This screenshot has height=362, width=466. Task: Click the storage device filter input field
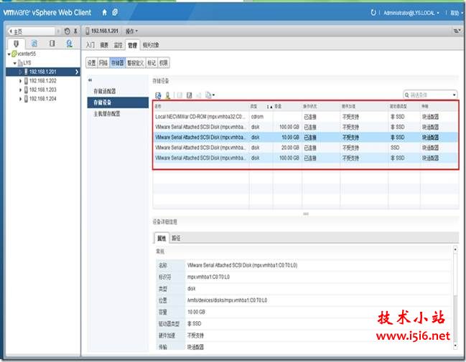click(431, 95)
